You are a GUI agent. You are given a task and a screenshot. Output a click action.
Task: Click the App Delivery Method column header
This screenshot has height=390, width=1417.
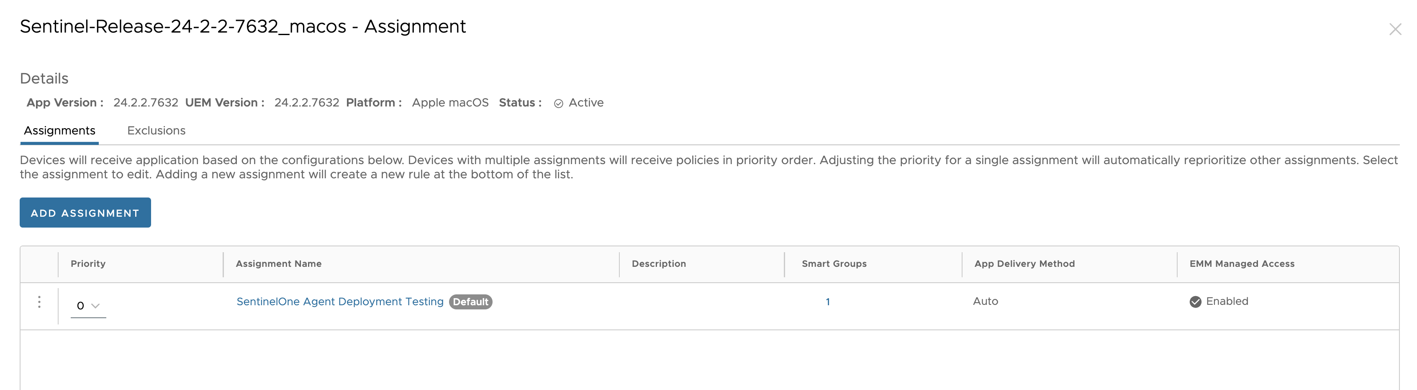tap(1024, 264)
